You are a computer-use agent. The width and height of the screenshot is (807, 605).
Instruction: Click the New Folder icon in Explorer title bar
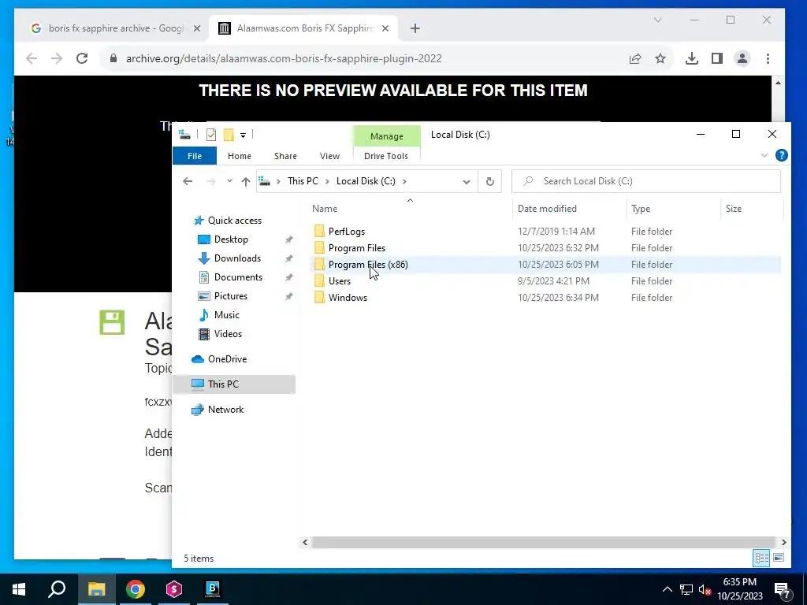coord(229,135)
